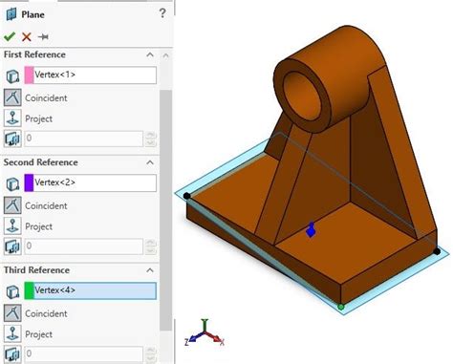
Task: Click the cylindrical hole in the model
Action: [302, 96]
